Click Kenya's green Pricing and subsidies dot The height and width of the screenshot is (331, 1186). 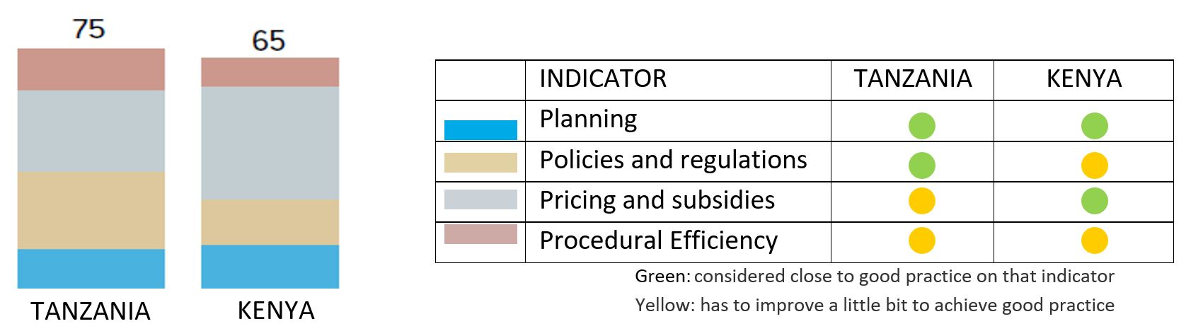click(x=1094, y=201)
